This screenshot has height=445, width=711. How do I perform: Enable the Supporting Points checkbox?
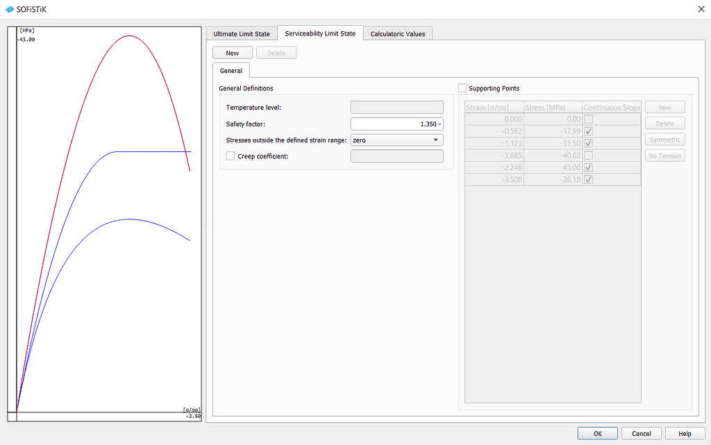(462, 88)
